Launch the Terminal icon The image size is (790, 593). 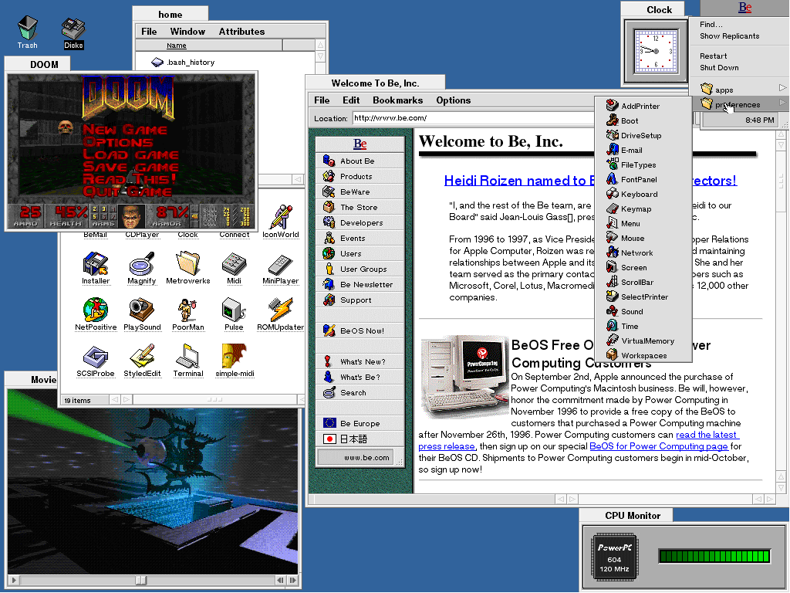[x=188, y=361]
